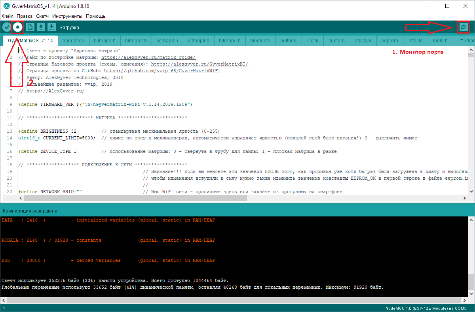Switch to the eeprom tab
The width and height of the screenshot is (475, 312).
coord(389,41)
